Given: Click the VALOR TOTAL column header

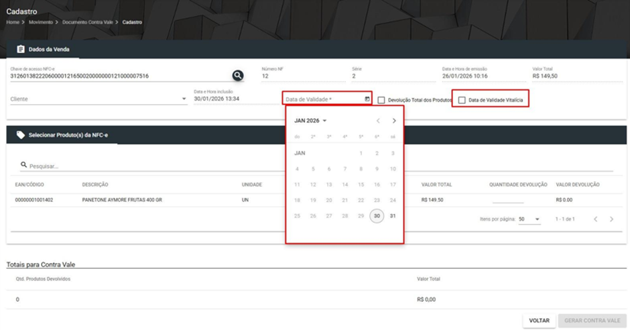Looking at the screenshot, I should (x=437, y=184).
